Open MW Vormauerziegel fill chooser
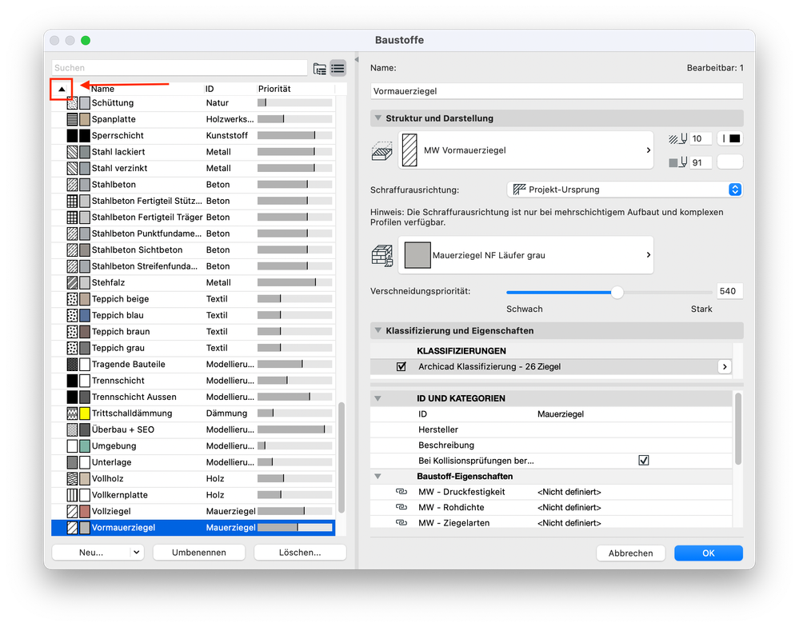Viewport: 799px width, 627px height. click(525, 150)
